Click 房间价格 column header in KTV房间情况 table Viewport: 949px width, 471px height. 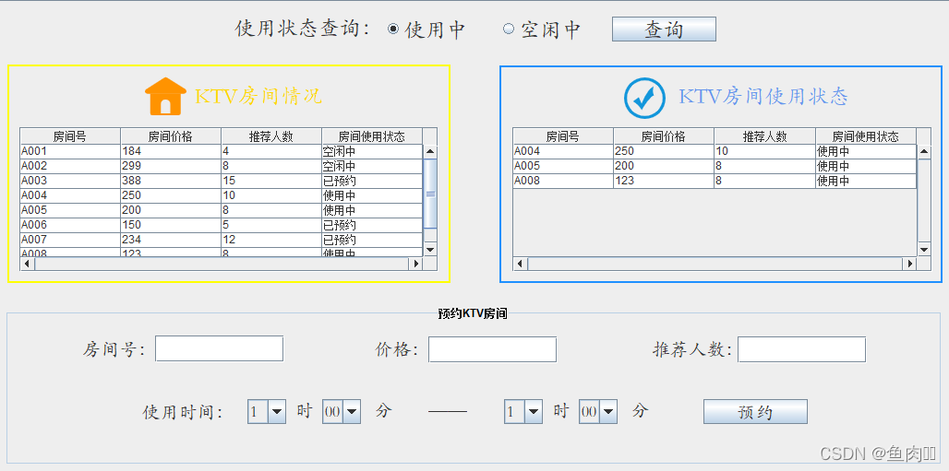pyautogui.click(x=171, y=136)
